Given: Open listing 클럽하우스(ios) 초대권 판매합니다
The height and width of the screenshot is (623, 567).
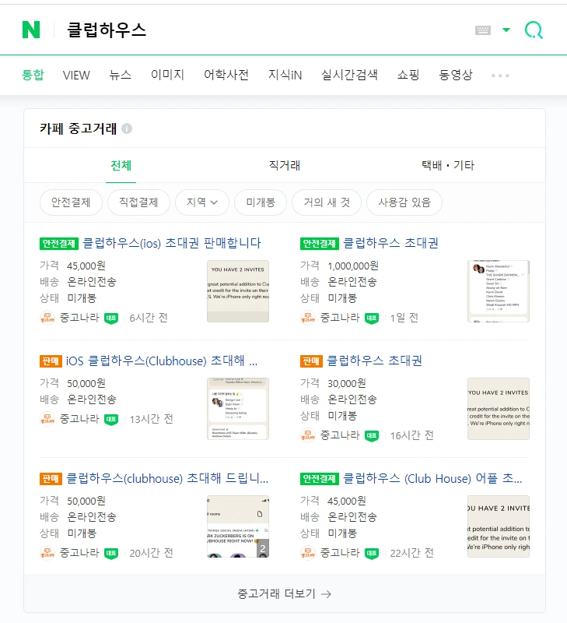Looking at the screenshot, I should [172, 243].
